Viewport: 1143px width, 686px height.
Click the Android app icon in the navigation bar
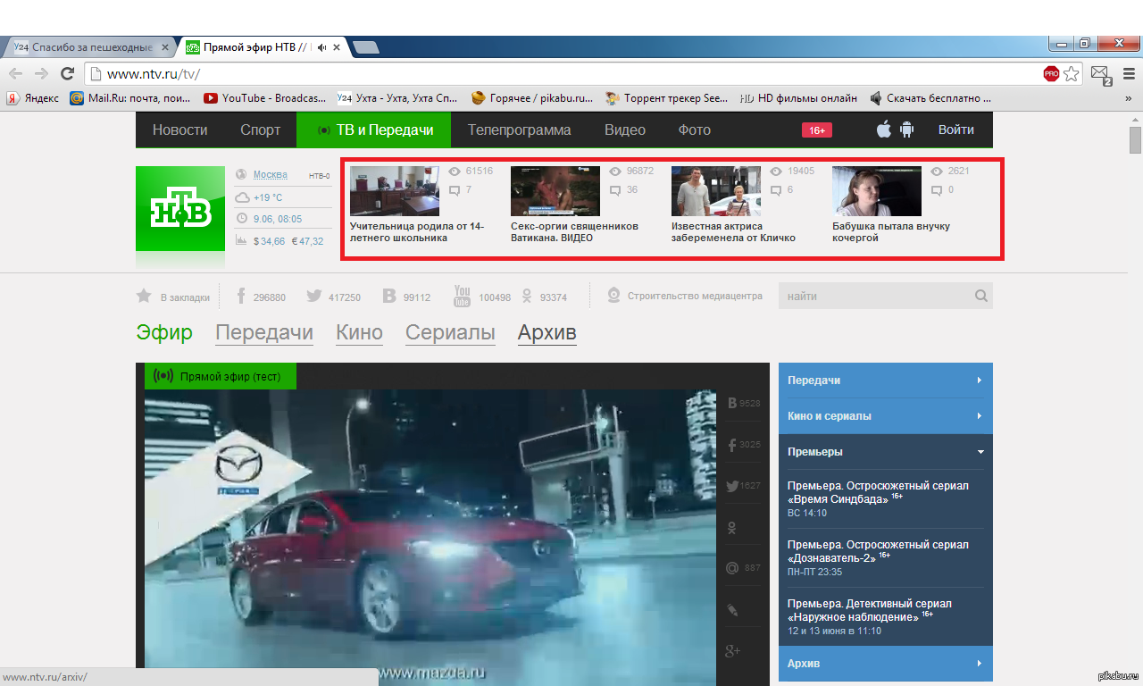tap(907, 130)
